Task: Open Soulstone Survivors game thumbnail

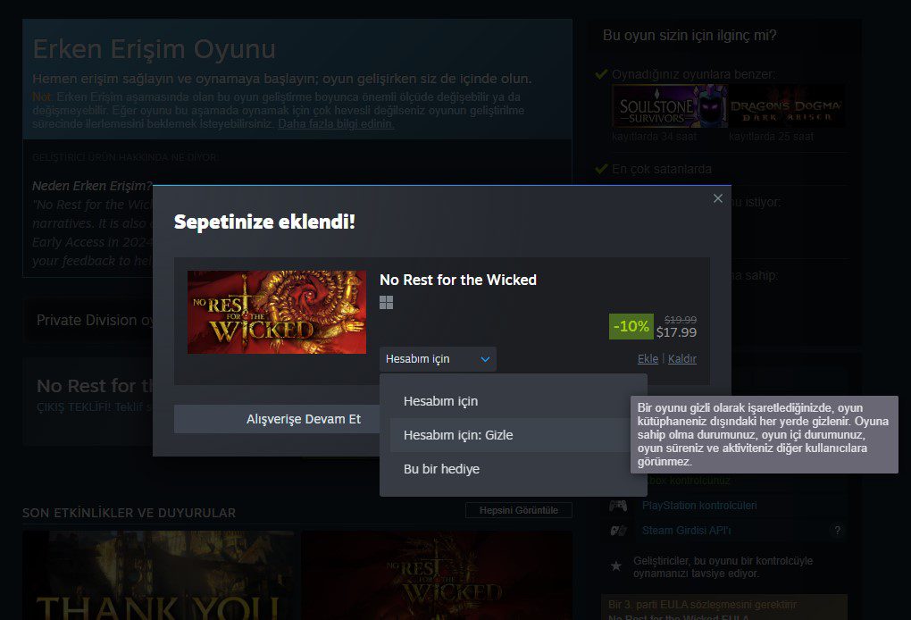Action: (x=669, y=105)
